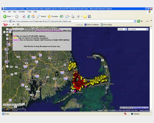The height and width of the screenshot is (123, 154).
Task: Click the New Bedford map label
Action: [x=55, y=89]
